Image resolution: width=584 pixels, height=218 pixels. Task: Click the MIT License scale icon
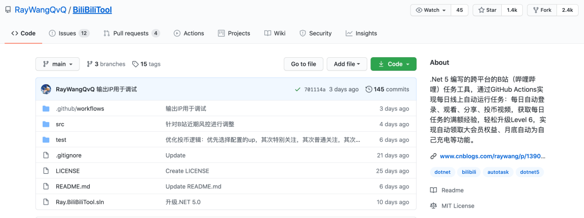433,206
